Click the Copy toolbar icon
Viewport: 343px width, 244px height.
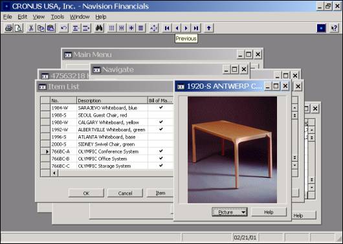pos(41,28)
